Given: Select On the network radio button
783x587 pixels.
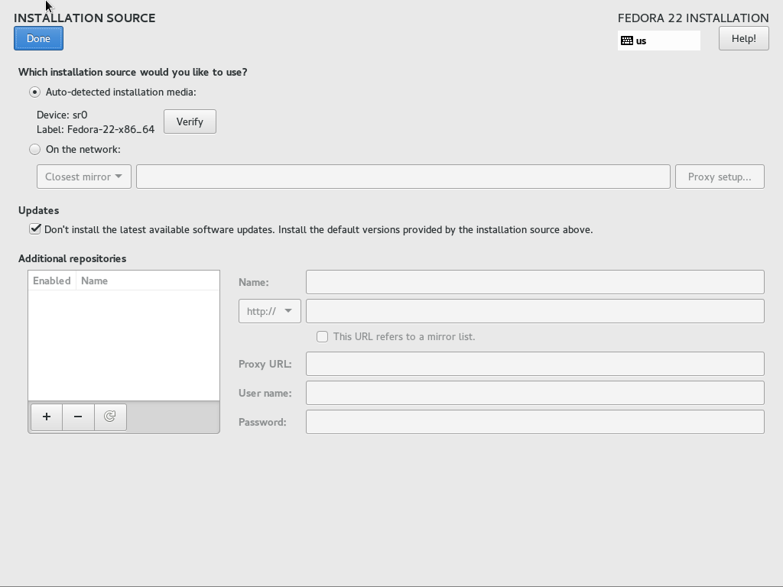Looking at the screenshot, I should (35, 149).
